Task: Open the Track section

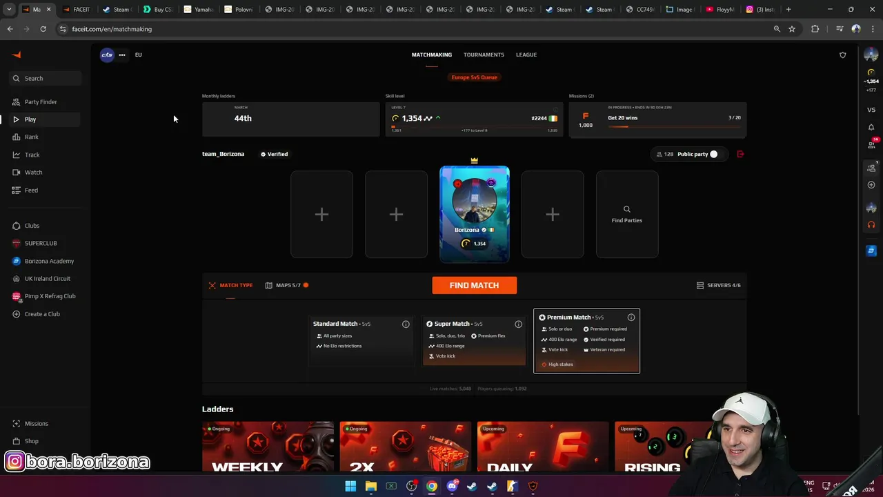Action: coord(32,155)
